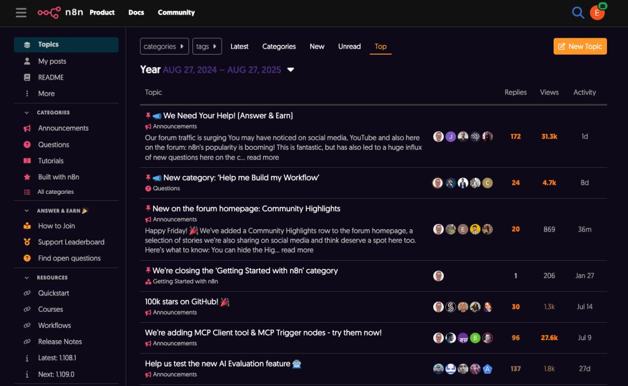Switch to the Latest tab
This screenshot has width=628, height=386.
point(239,46)
